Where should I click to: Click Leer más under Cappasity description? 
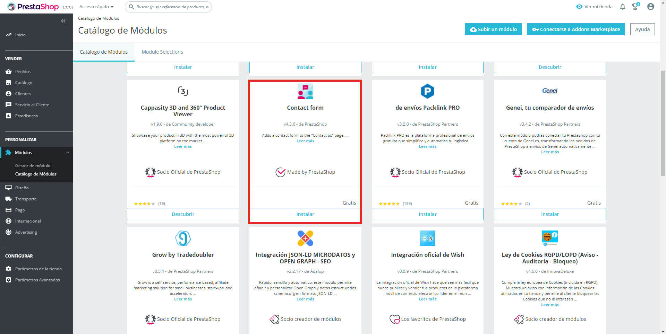pos(183,146)
